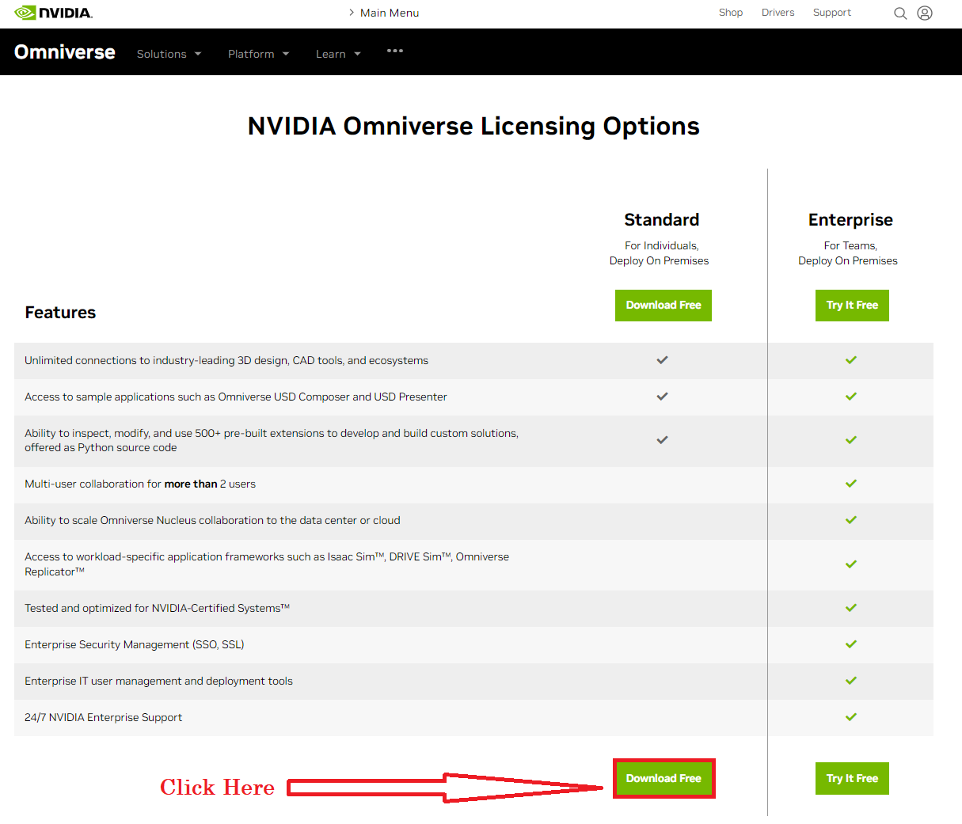Click Enterprise checkmark for Multi-user collaboration row
The image size is (962, 824).
851,484
